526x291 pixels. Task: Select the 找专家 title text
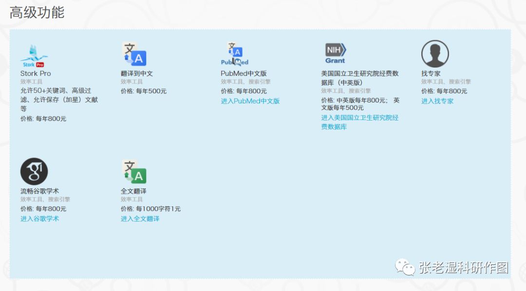tap(431, 73)
